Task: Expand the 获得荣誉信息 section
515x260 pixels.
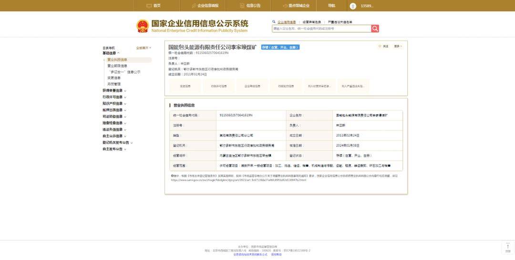Action: coord(114,90)
